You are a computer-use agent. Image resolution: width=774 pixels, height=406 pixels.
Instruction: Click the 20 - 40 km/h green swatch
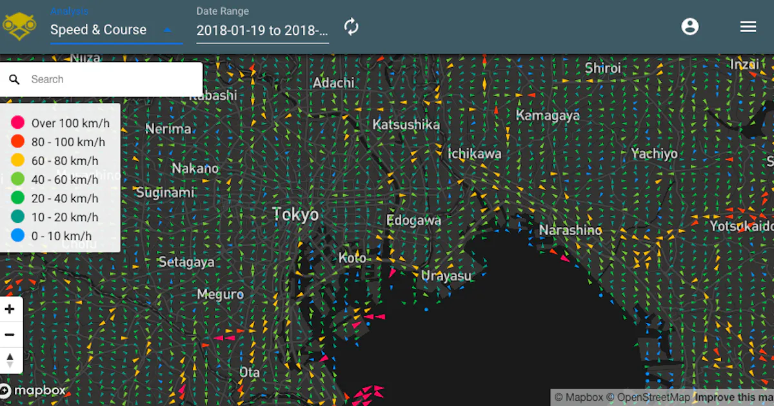point(18,198)
